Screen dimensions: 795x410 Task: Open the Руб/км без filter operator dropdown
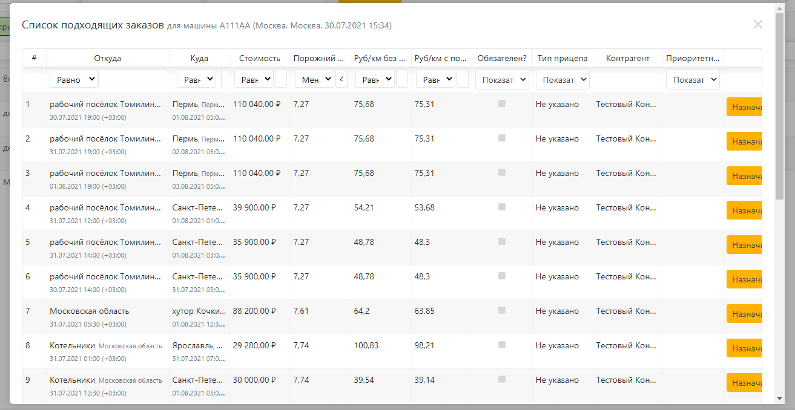point(375,79)
